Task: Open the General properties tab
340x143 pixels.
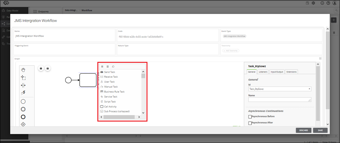Action: pos(252,72)
